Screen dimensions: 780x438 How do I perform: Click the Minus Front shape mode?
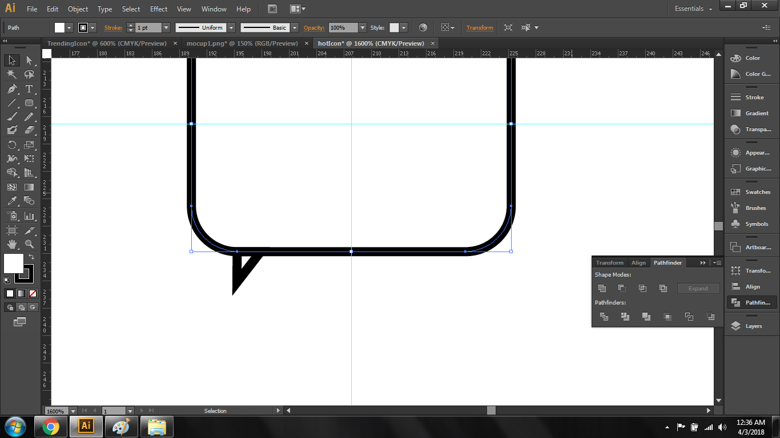(622, 288)
